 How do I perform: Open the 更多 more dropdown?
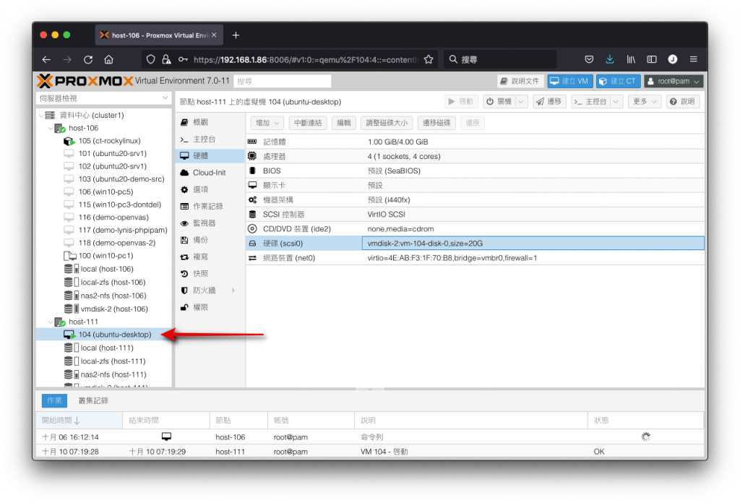point(645,101)
